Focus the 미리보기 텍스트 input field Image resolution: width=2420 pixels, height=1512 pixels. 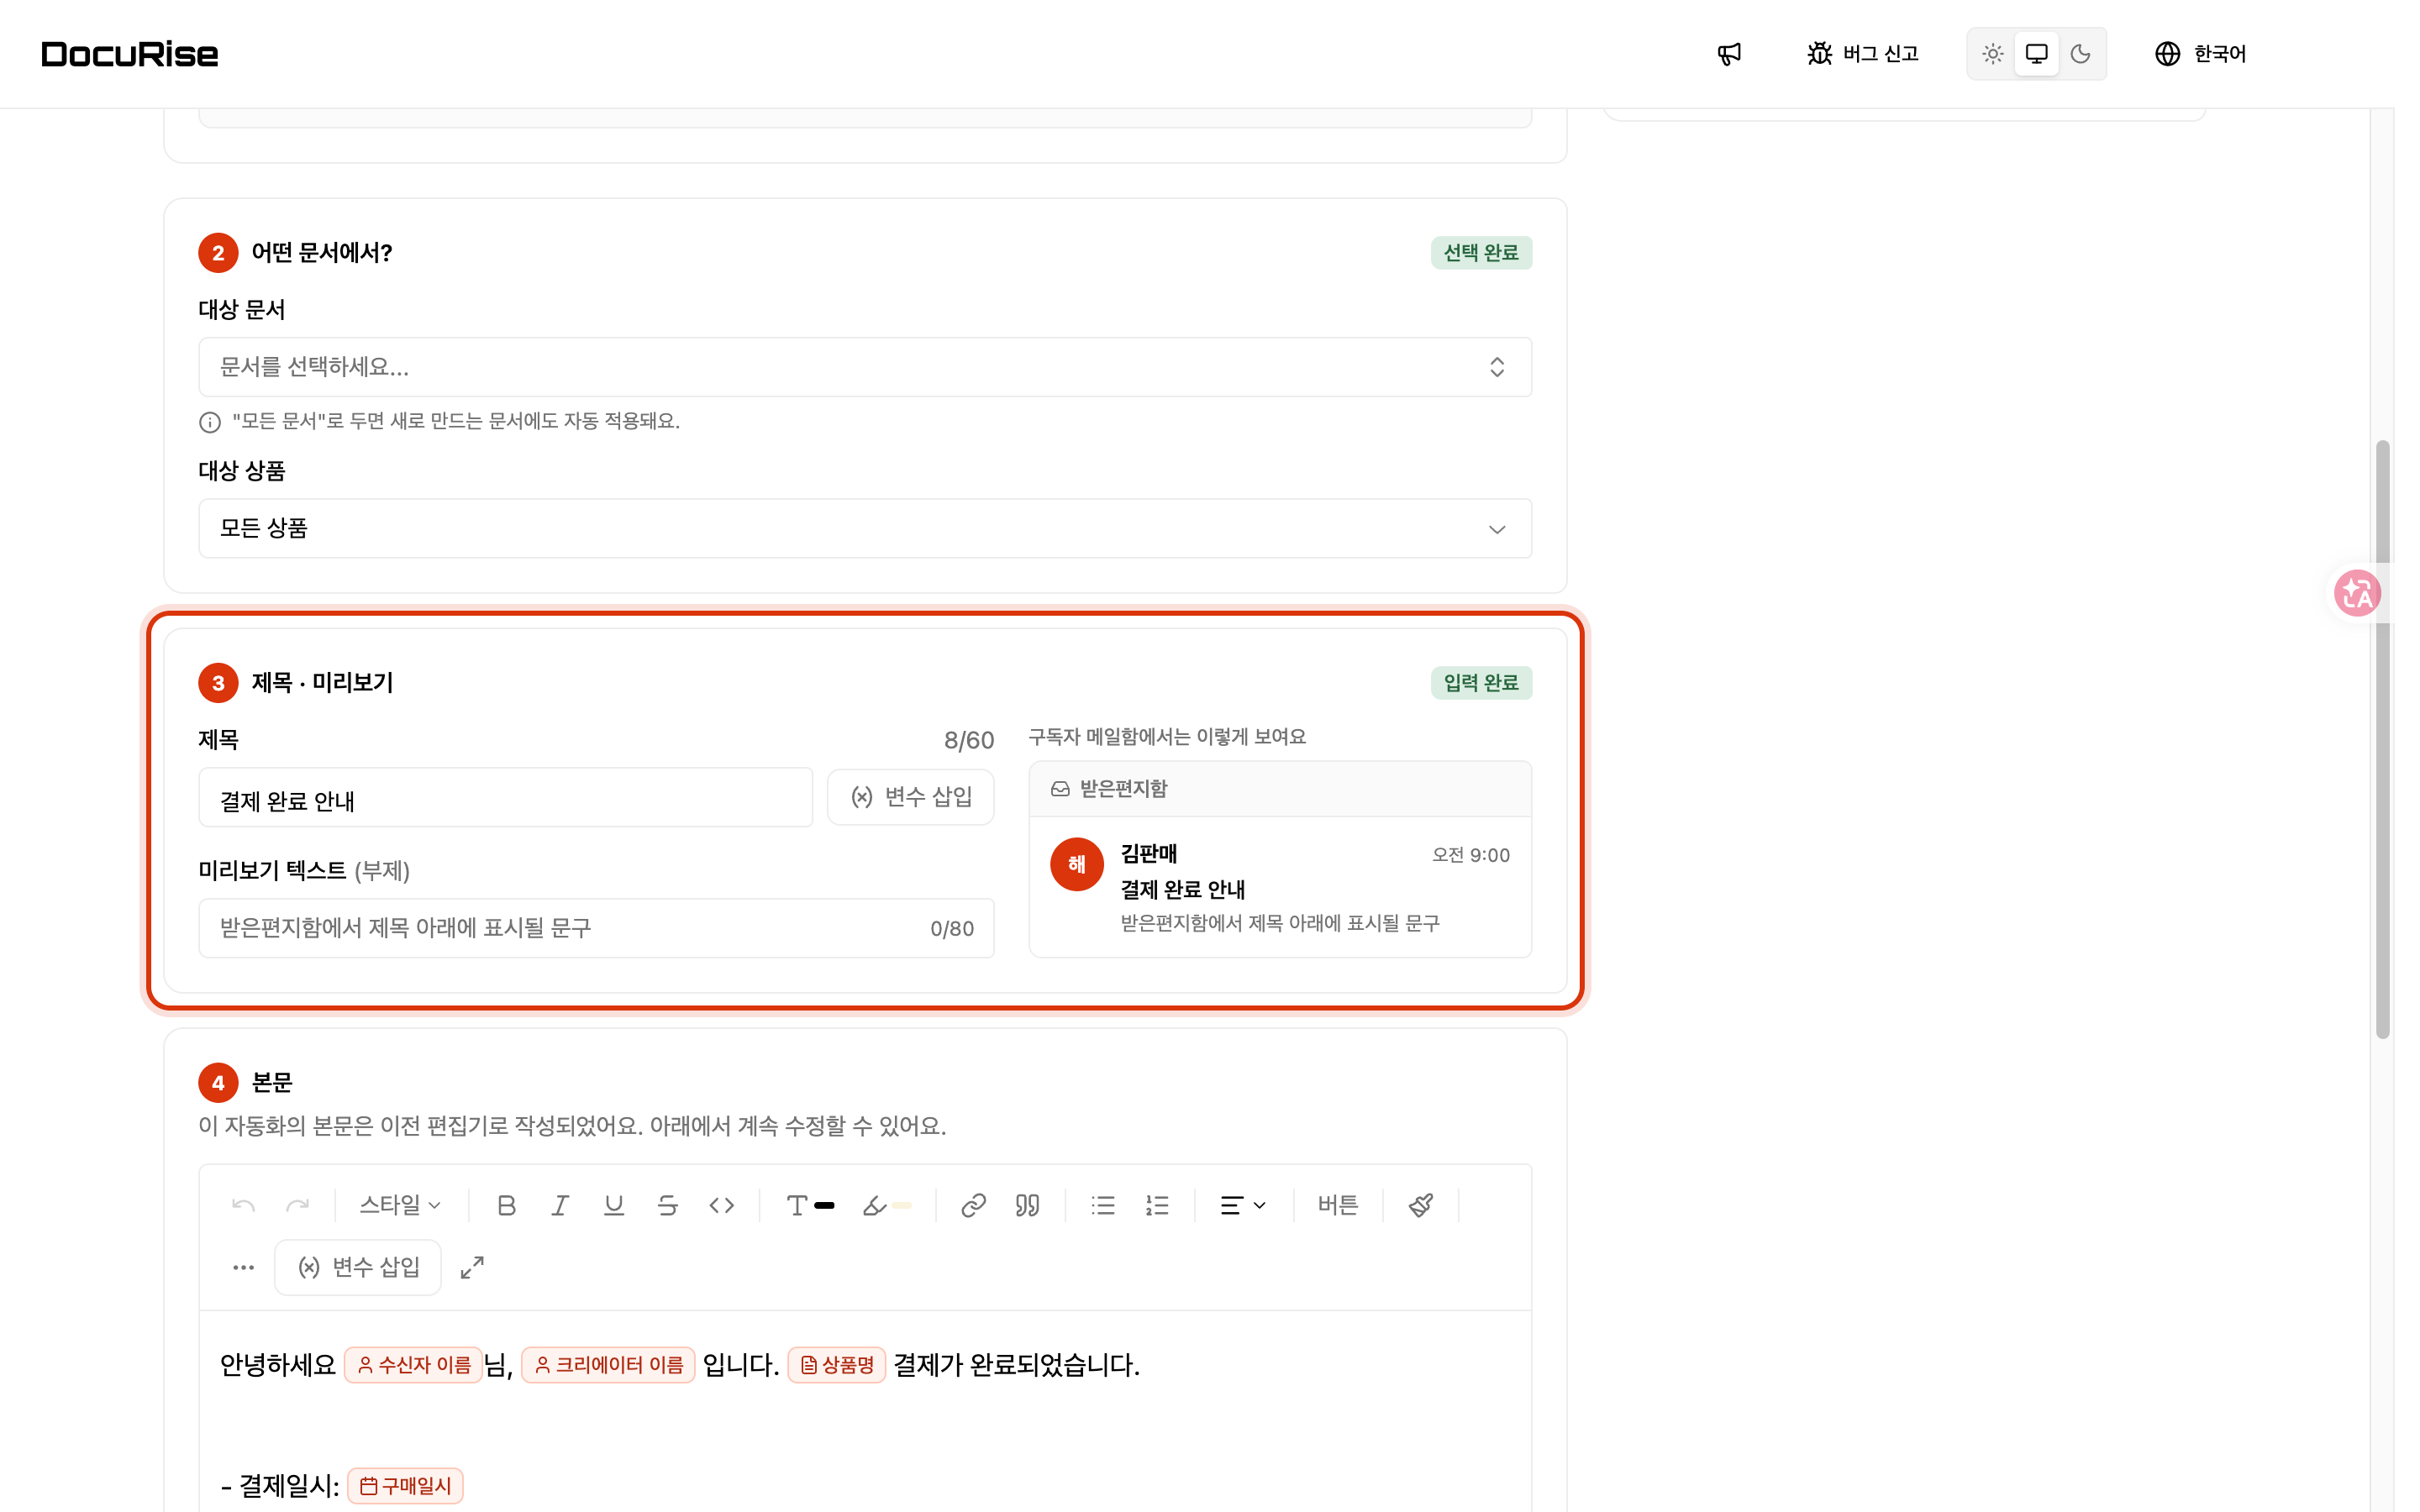596,928
